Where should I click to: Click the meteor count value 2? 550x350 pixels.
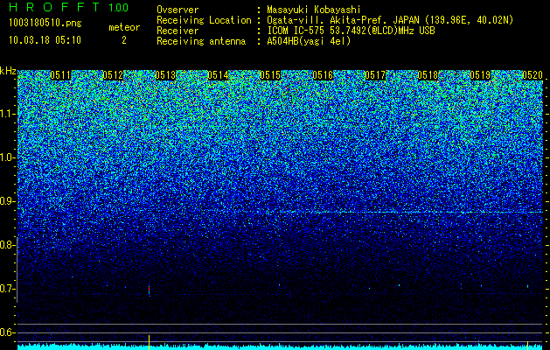124,40
